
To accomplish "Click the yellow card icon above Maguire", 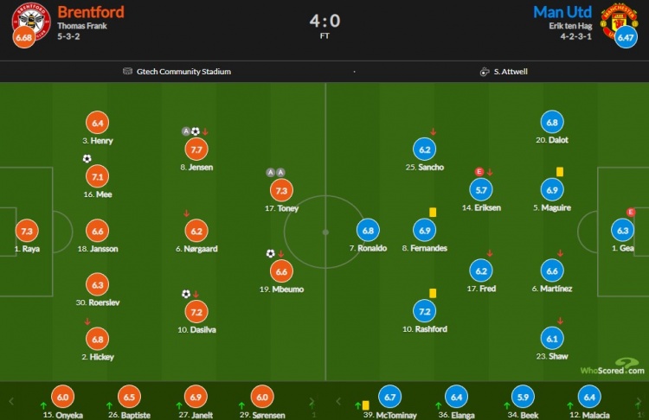I will click(x=560, y=172).
